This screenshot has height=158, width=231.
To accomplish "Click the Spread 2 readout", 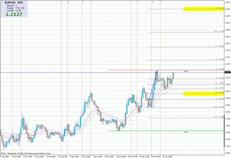I will click(12, 6).
